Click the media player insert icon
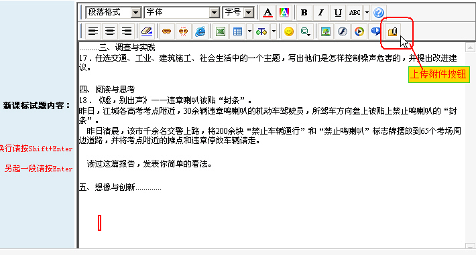 (359, 31)
